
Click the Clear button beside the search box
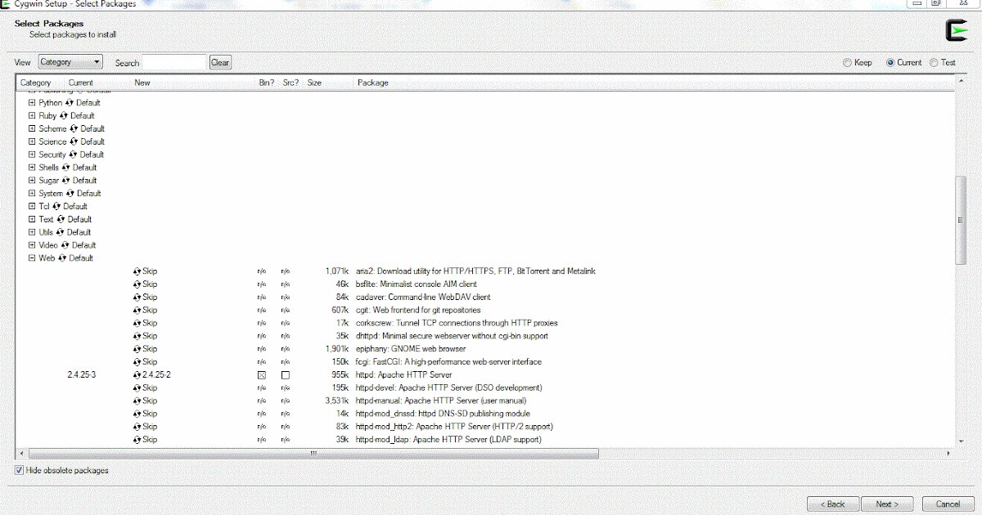pyautogui.click(x=219, y=61)
